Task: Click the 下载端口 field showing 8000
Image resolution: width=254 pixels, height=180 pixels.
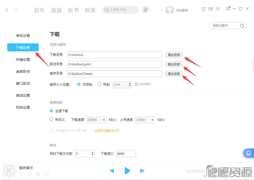Action: 126,154
